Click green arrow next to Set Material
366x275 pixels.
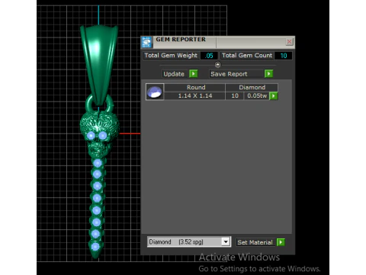pos(281,242)
